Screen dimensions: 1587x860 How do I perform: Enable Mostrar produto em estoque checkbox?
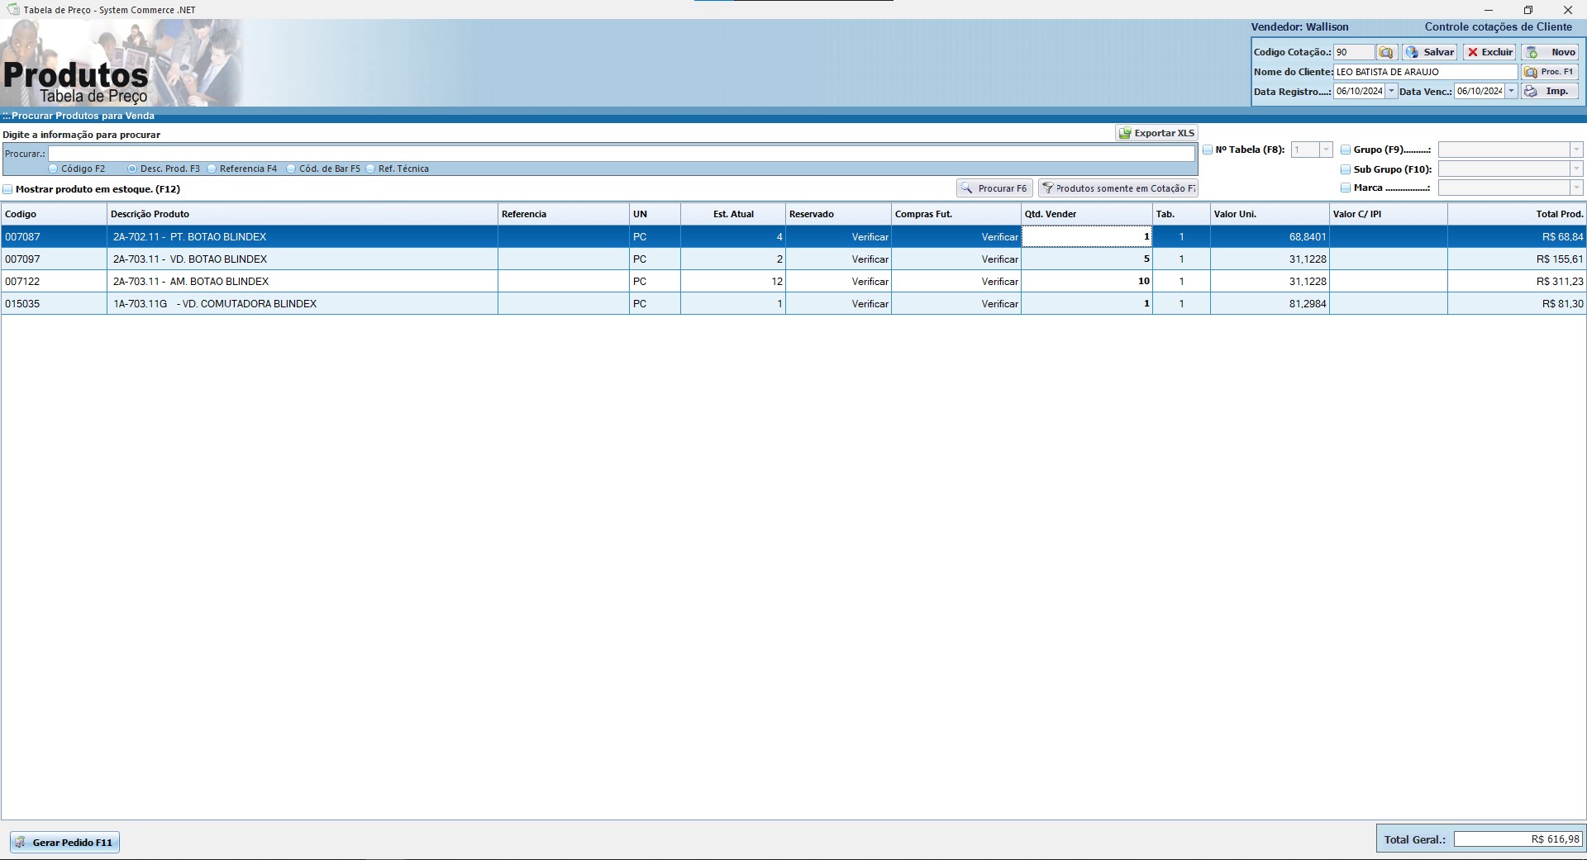pyautogui.click(x=8, y=189)
